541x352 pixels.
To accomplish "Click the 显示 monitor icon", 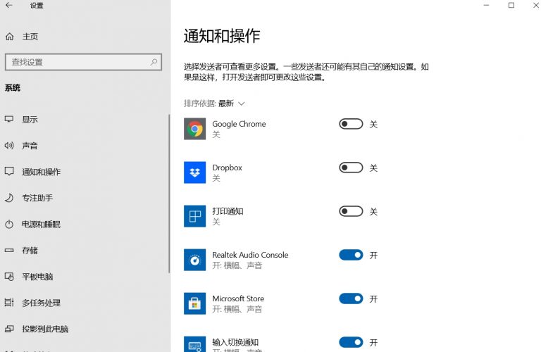I will [9, 119].
